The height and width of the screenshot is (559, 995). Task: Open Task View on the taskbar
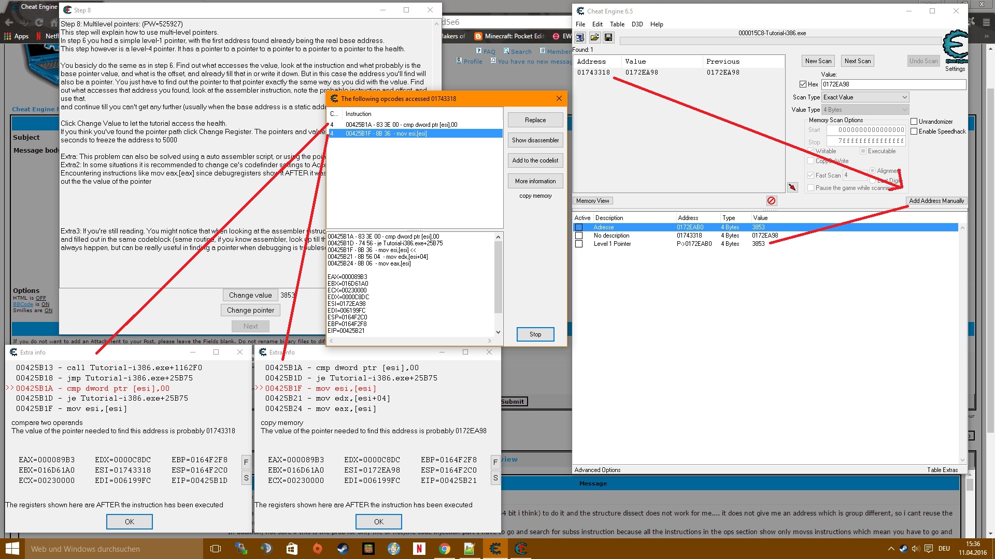pos(216,549)
